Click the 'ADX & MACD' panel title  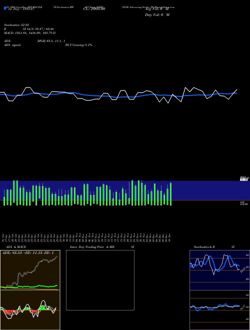pos(16,247)
